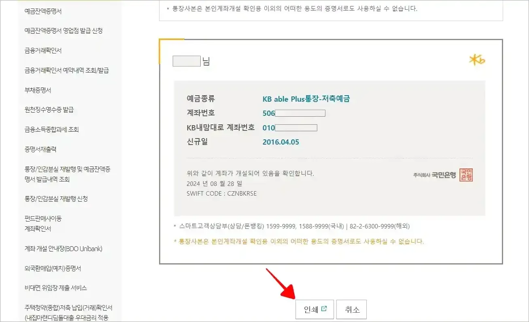529x322 pixels.
Task: Open 예금잔액증명서 영업점 발급 신청
Action: tap(64, 31)
